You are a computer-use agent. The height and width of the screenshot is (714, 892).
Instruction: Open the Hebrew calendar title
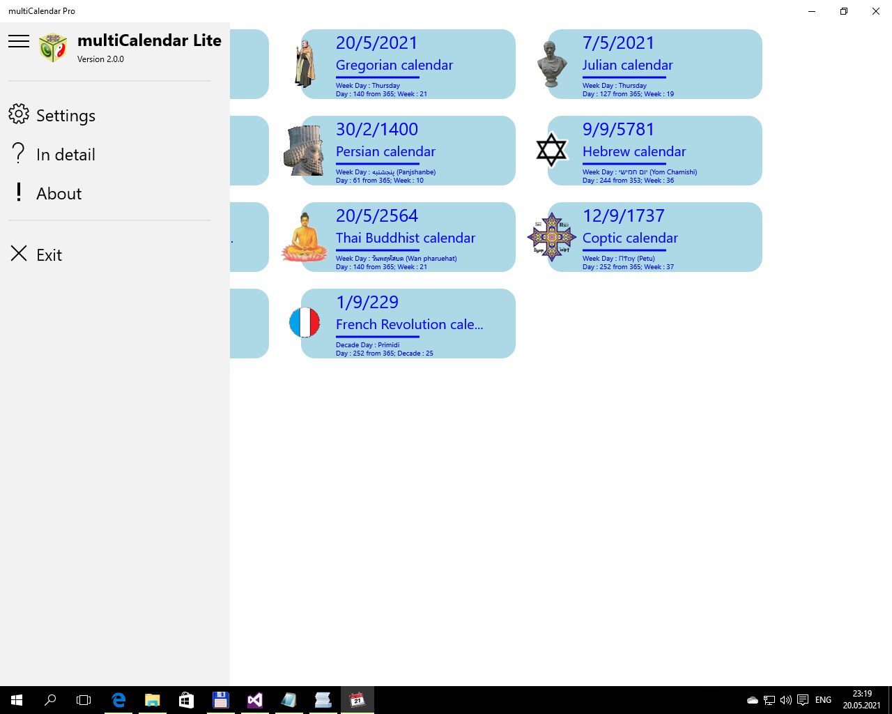point(634,151)
